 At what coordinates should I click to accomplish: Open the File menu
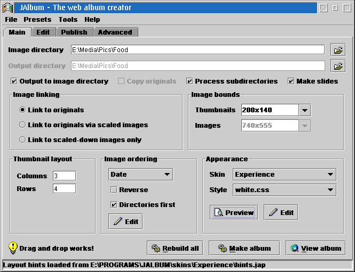[x=11, y=20]
